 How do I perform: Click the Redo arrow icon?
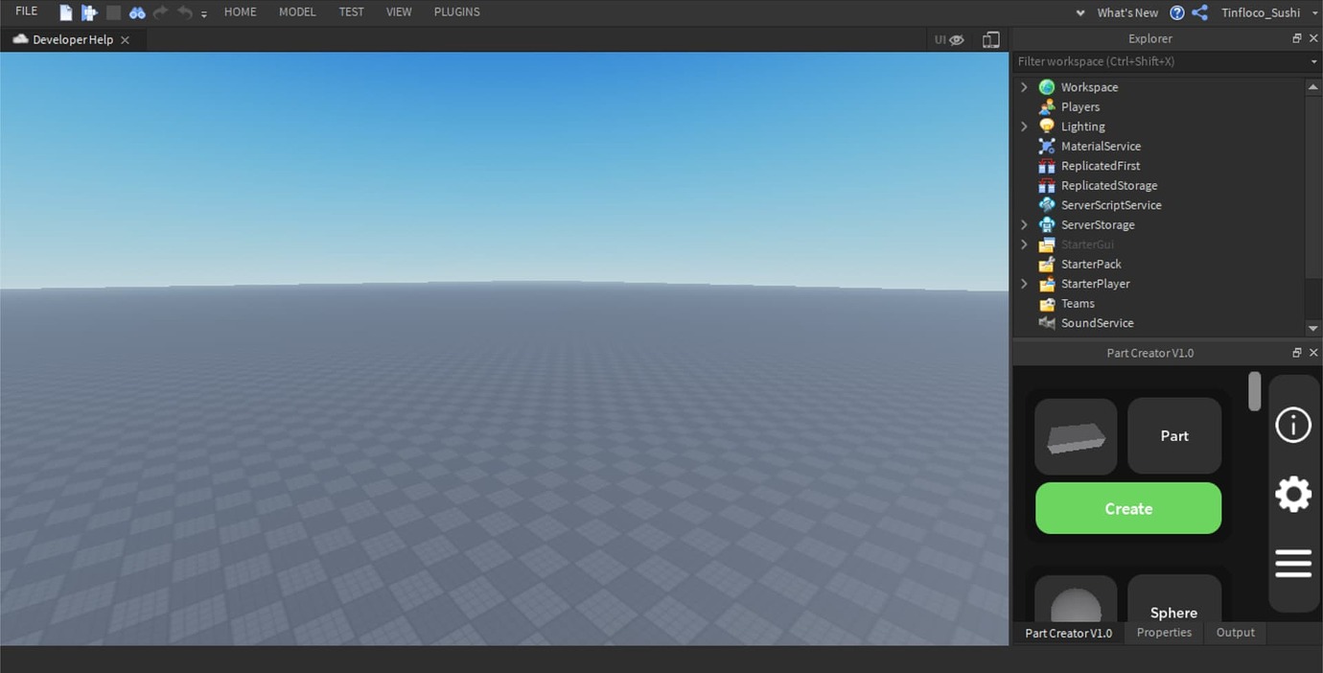(x=161, y=12)
